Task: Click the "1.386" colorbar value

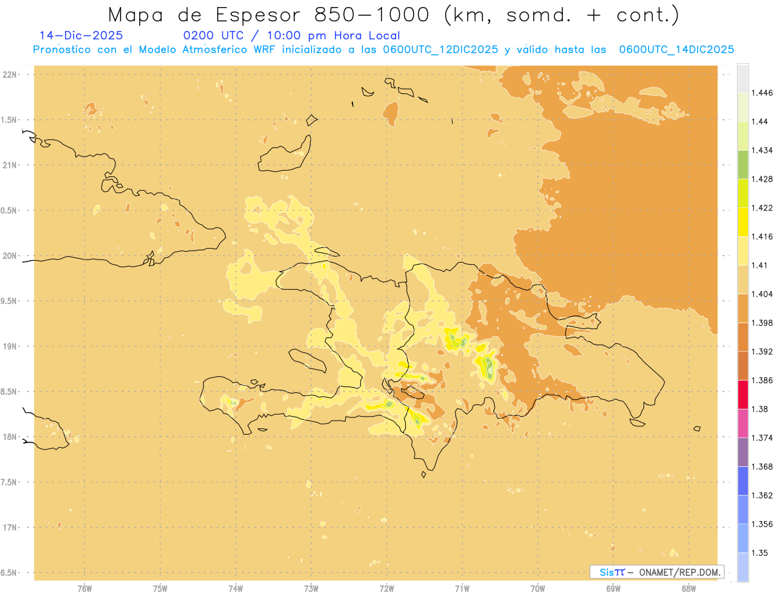Action: 761,380
